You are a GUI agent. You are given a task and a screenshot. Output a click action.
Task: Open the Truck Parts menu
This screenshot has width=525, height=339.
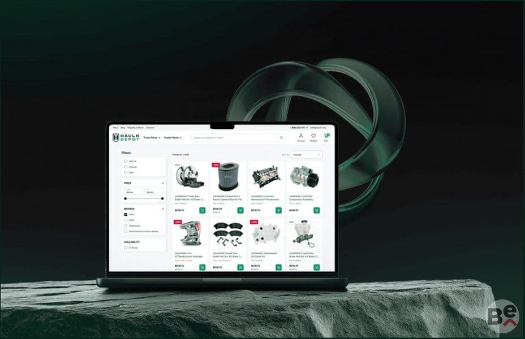(152, 138)
